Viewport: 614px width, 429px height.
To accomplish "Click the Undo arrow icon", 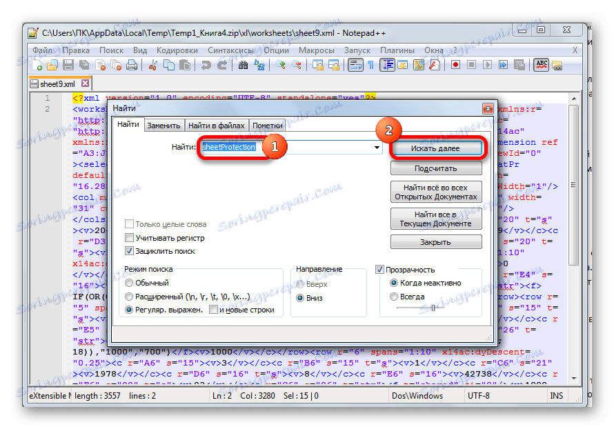I will click(206, 66).
